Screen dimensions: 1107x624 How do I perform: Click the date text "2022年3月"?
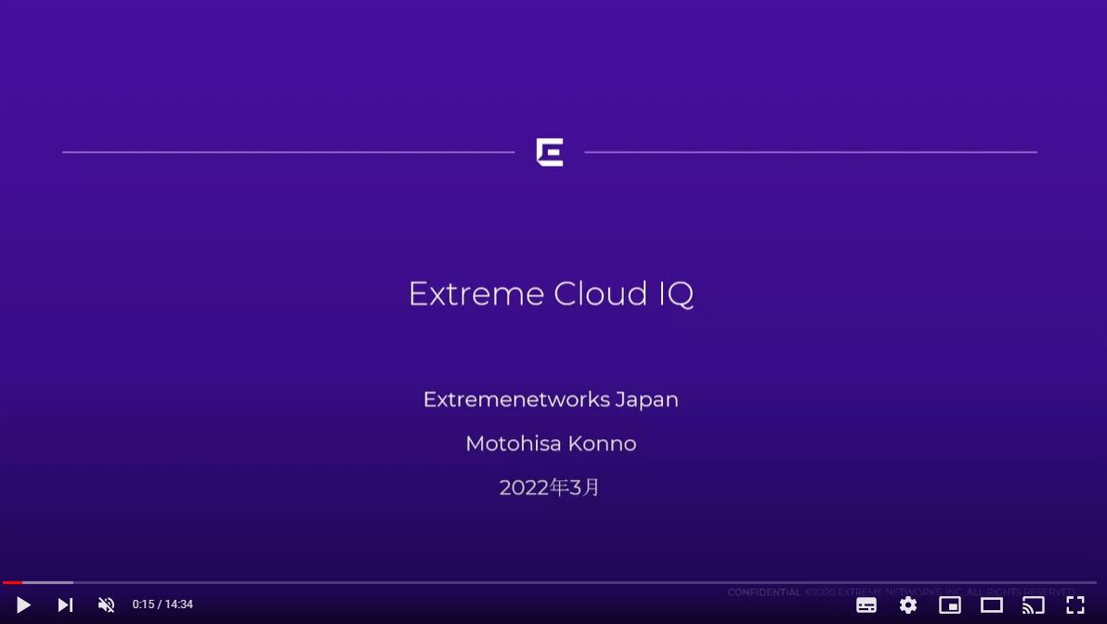point(550,487)
